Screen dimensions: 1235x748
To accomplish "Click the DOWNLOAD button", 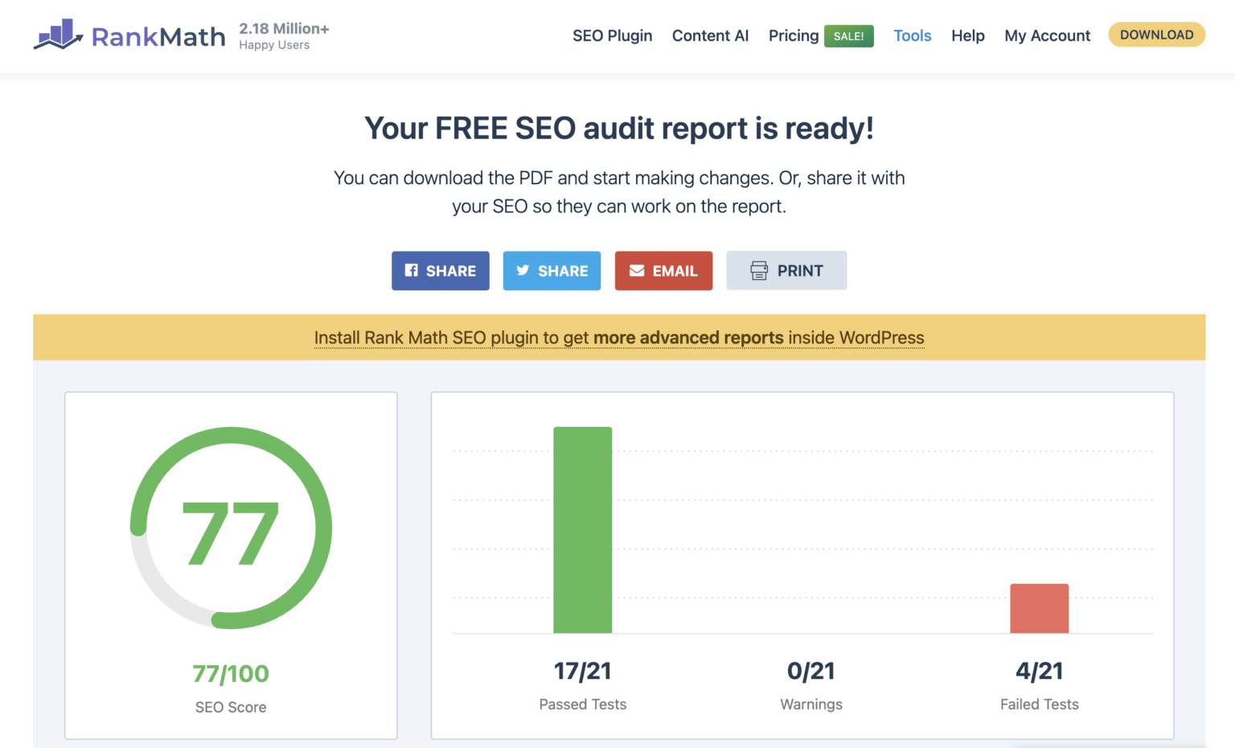I will coord(1156,35).
